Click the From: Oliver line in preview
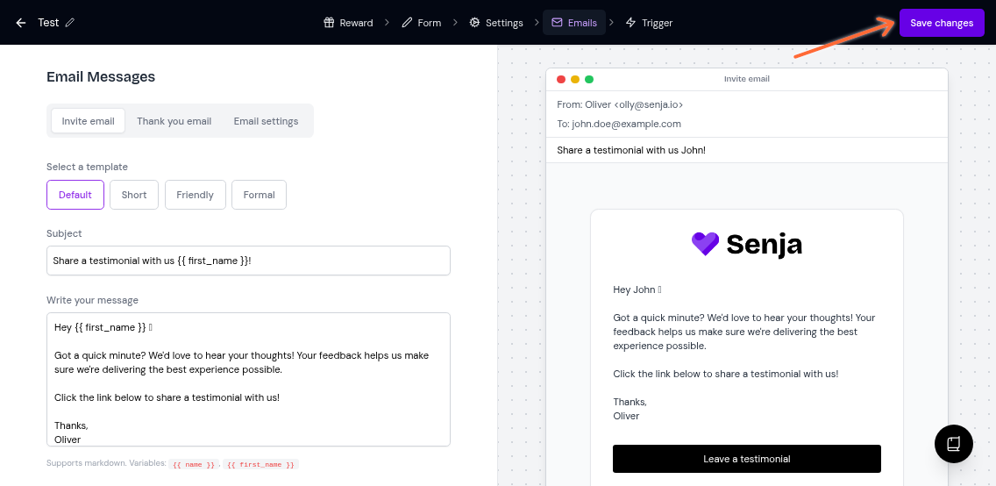This screenshot has width=996, height=486. [620, 104]
